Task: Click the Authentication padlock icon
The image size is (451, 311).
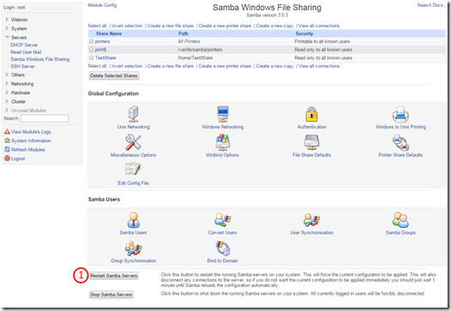Action: [x=311, y=114]
